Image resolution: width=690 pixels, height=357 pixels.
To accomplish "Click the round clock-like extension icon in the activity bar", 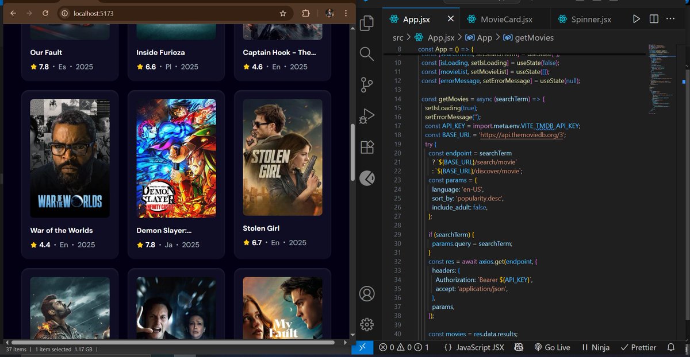I will 367,178.
